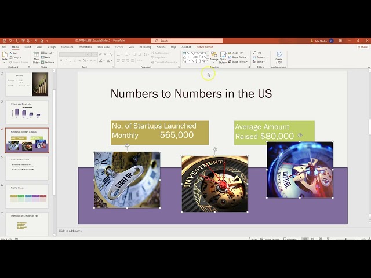371x278 pixels.
Task: Click the 'Click to add notes' area
Action: pyautogui.click(x=70, y=231)
